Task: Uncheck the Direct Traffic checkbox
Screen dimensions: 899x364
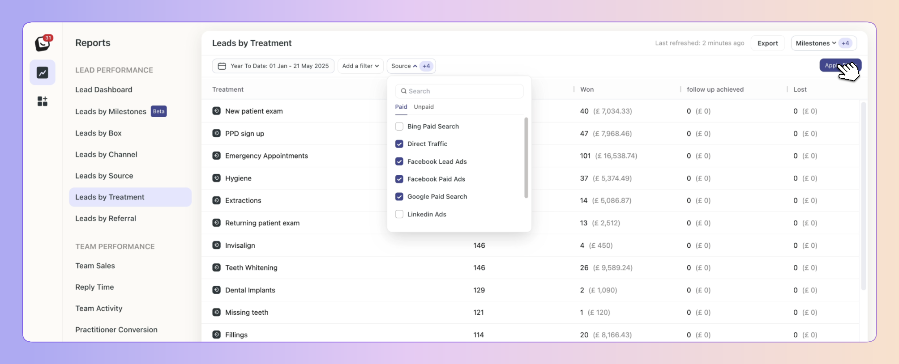Action: pyautogui.click(x=399, y=144)
